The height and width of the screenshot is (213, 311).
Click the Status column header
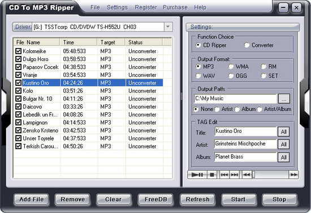[144, 42]
